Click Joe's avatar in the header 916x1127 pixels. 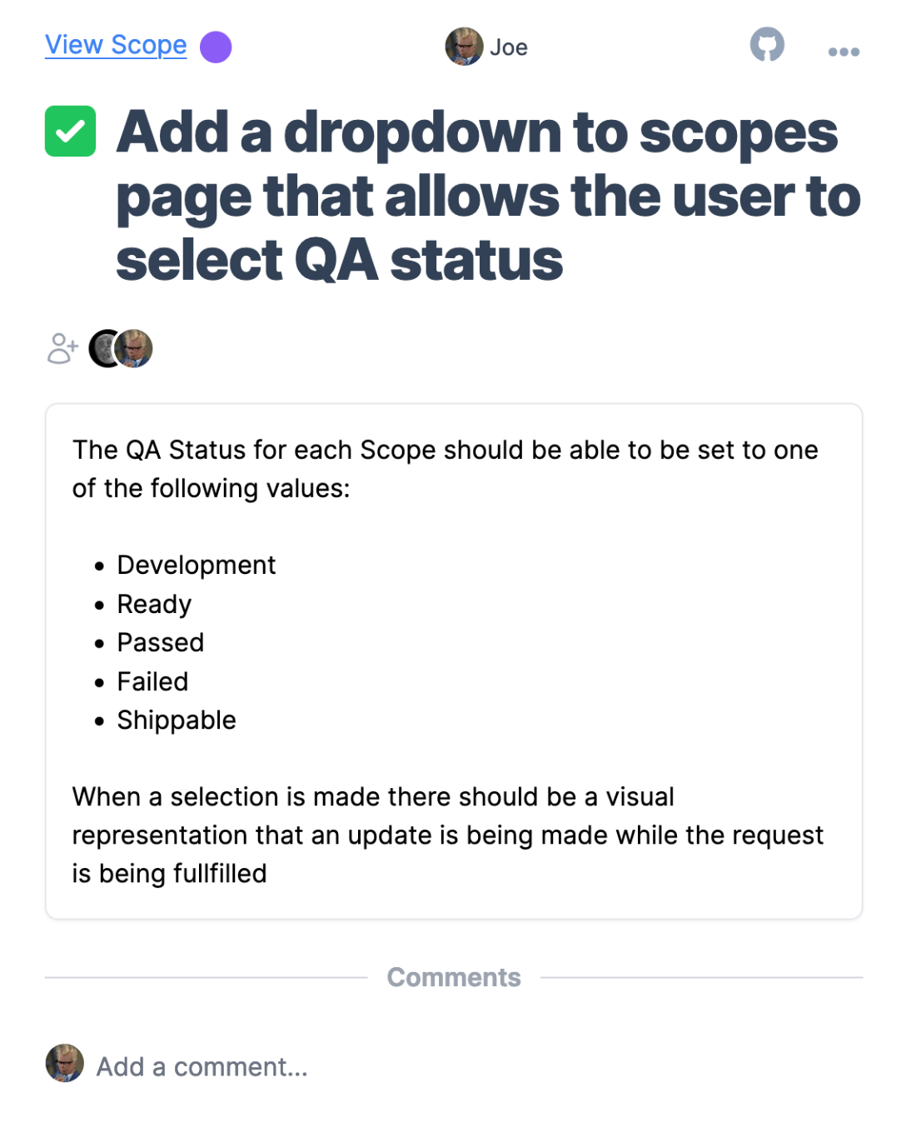pos(464,47)
